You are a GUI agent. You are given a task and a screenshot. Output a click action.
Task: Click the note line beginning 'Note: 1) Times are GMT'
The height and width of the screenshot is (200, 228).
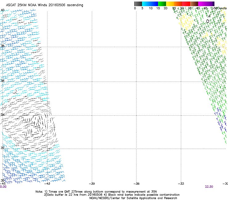[96, 192]
